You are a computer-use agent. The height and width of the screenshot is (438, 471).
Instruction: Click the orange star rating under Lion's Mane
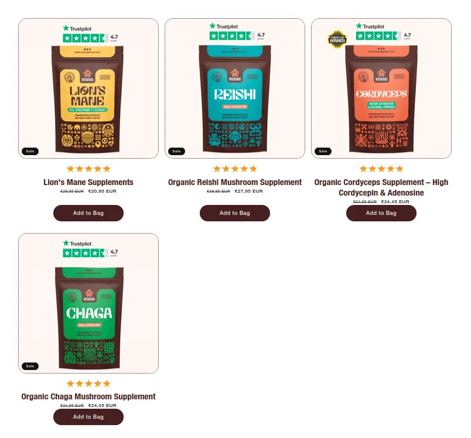(x=88, y=169)
